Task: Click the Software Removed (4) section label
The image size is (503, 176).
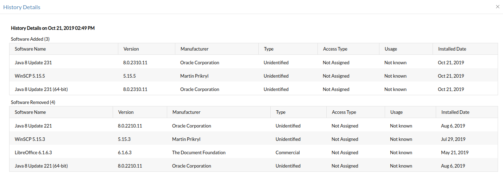Action: (x=33, y=102)
